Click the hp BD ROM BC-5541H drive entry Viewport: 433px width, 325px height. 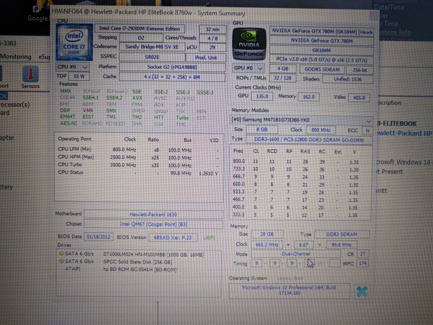tap(140, 269)
